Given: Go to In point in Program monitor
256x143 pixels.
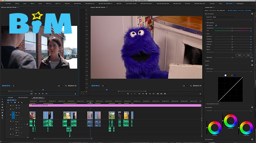Looking at the screenshot, I should tap(139, 94).
